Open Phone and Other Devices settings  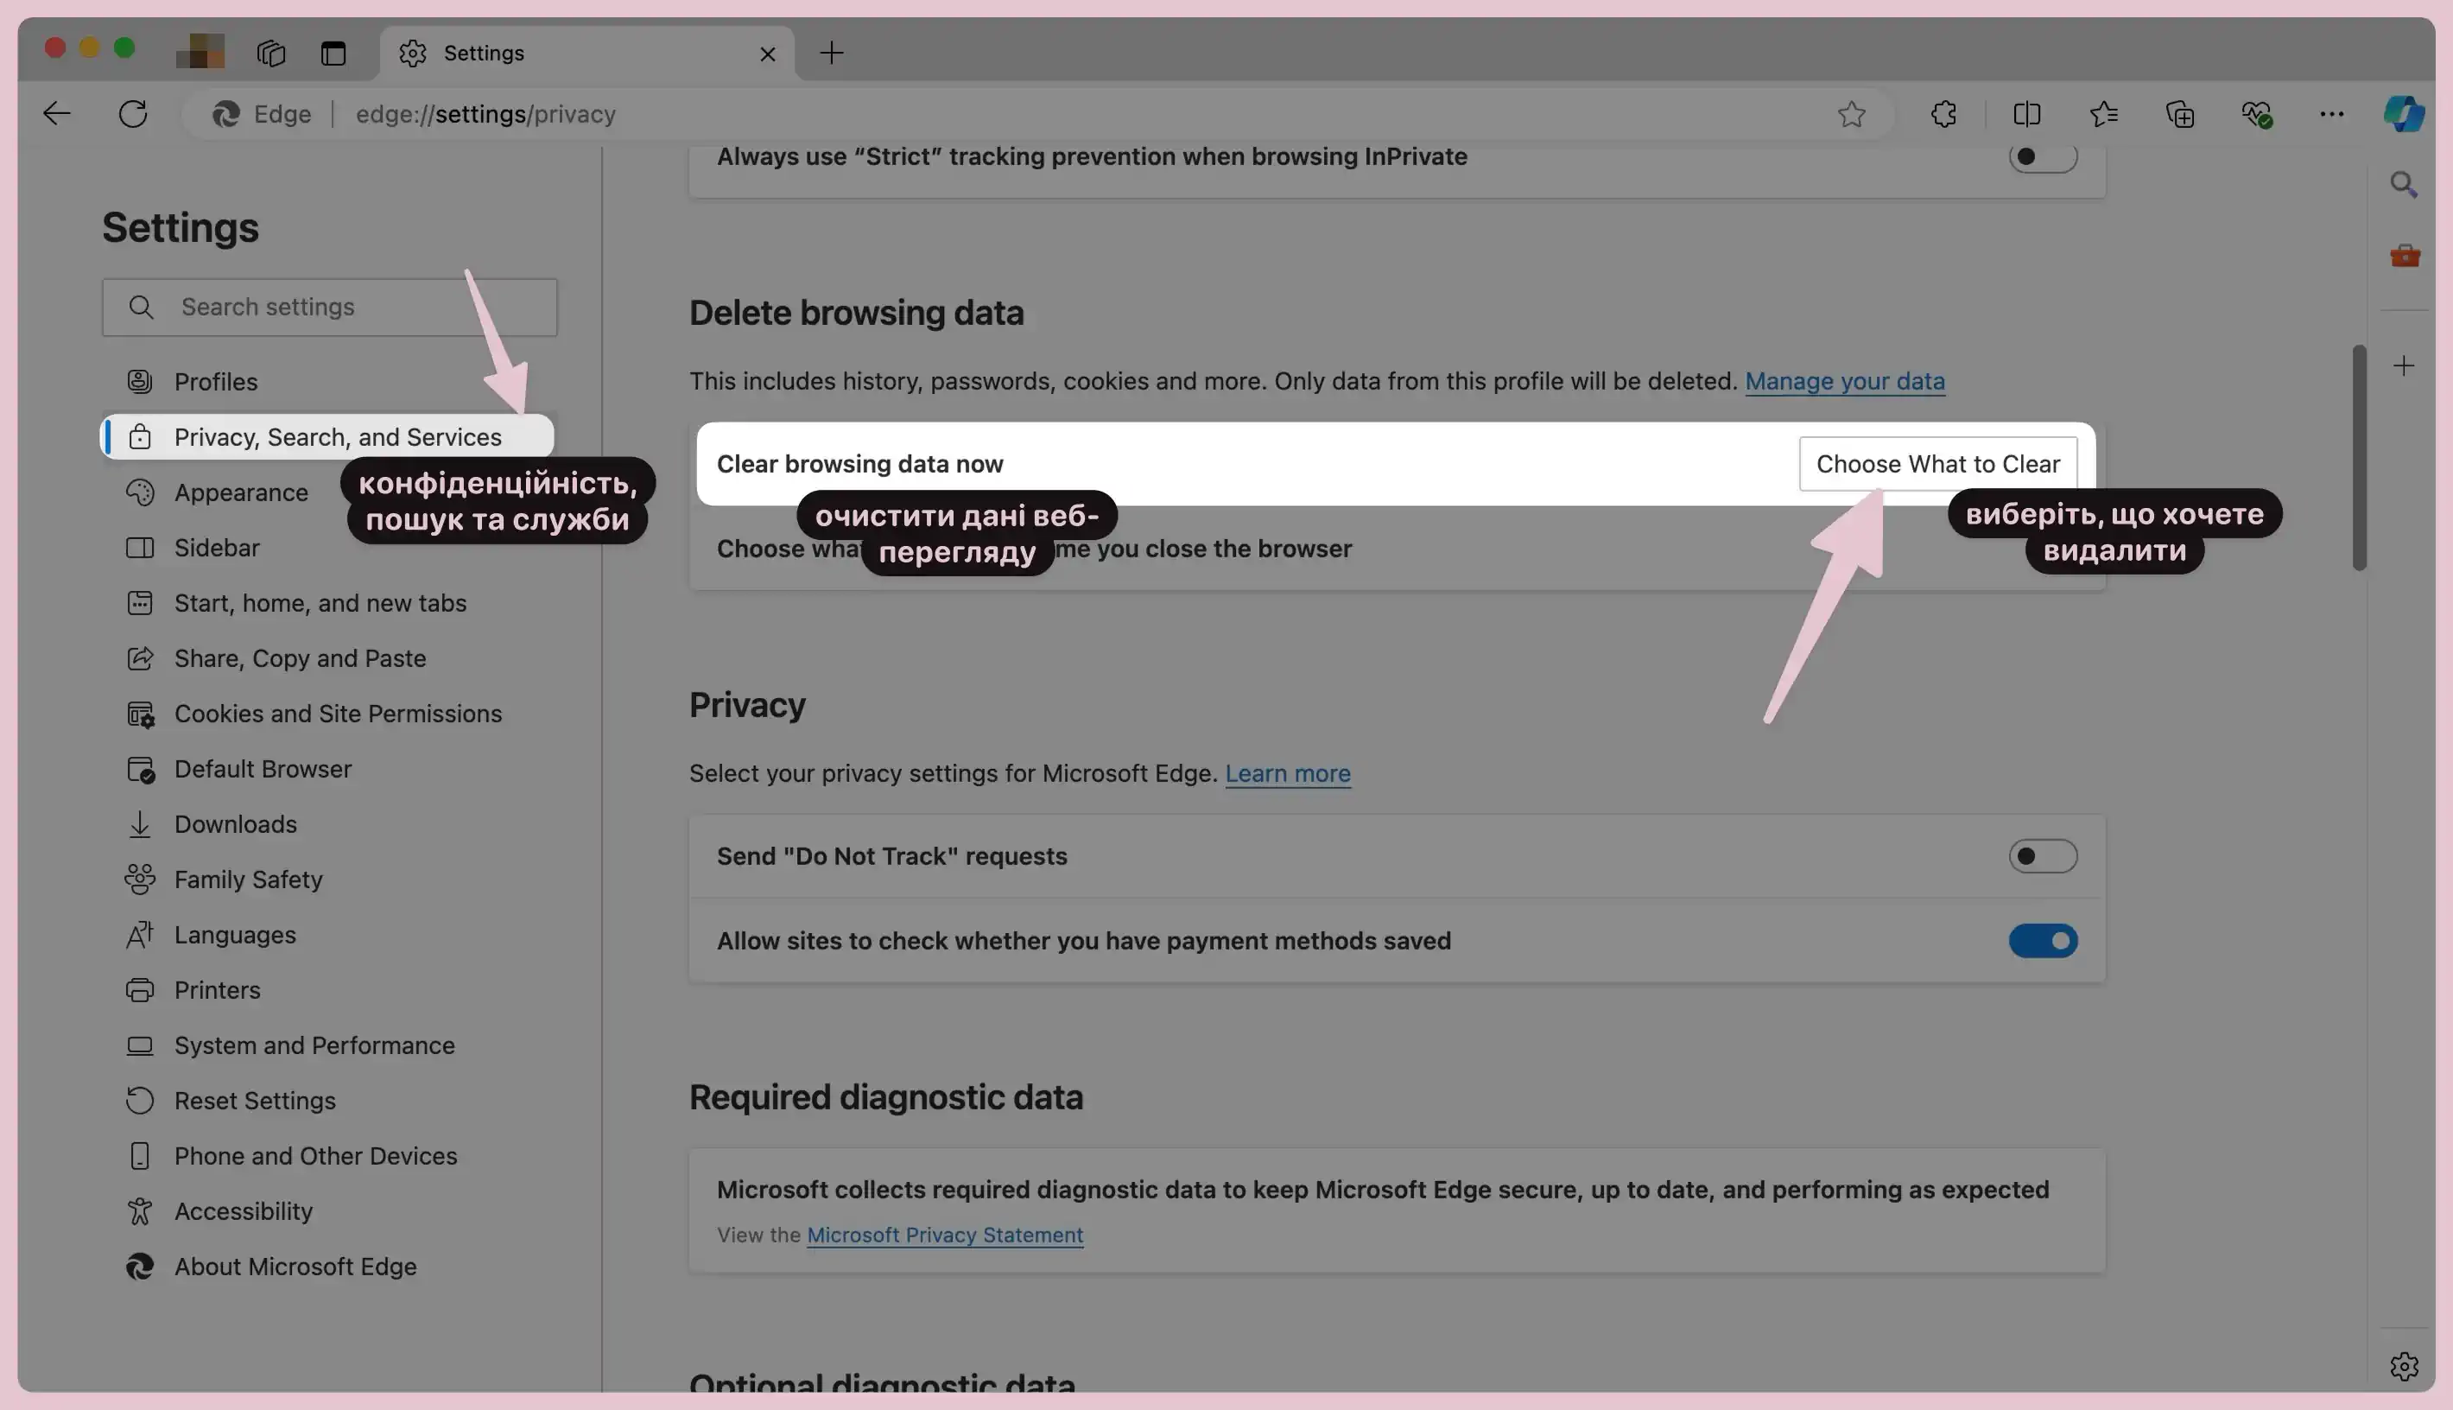click(329, 1155)
